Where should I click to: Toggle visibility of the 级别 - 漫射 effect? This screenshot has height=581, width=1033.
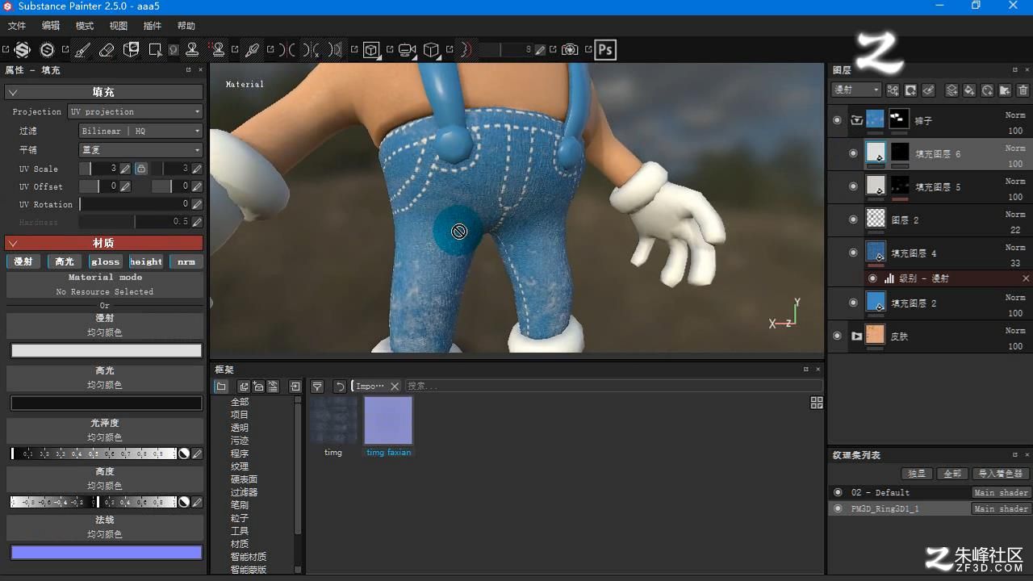872,278
